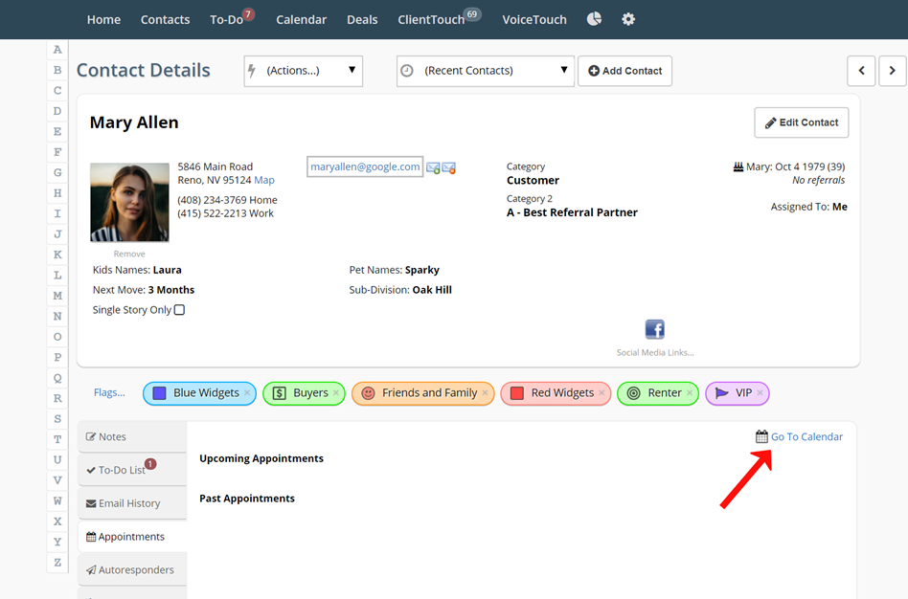908x599 pixels.
Task: Jump to contacts starting with S
Action: pyautogui.click(x=57, y=419)
